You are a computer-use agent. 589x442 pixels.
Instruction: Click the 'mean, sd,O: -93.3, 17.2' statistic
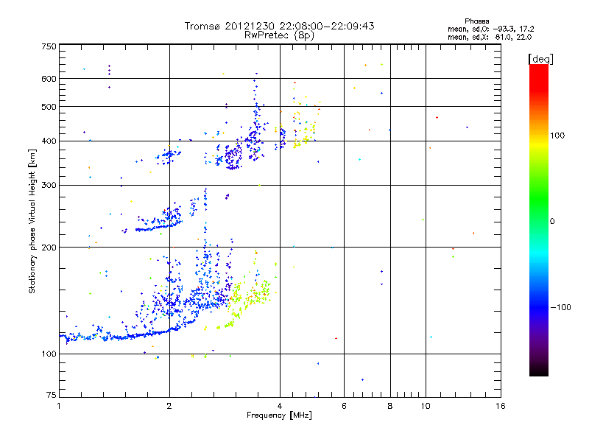(490, 29)
